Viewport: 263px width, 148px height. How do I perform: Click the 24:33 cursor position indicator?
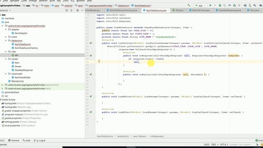[206, 144]
